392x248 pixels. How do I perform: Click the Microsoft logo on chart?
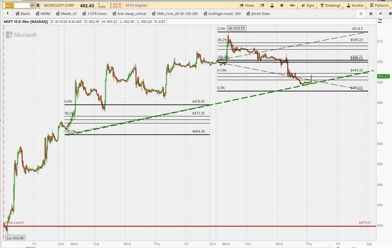pyautogui.click(x=21, y=35)
